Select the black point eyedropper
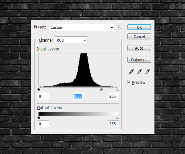This screenshot has width=185, height=154. (x=131, y=72)
